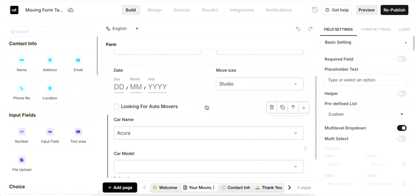Click the mf. logo icon

click(x=15, y=10)
